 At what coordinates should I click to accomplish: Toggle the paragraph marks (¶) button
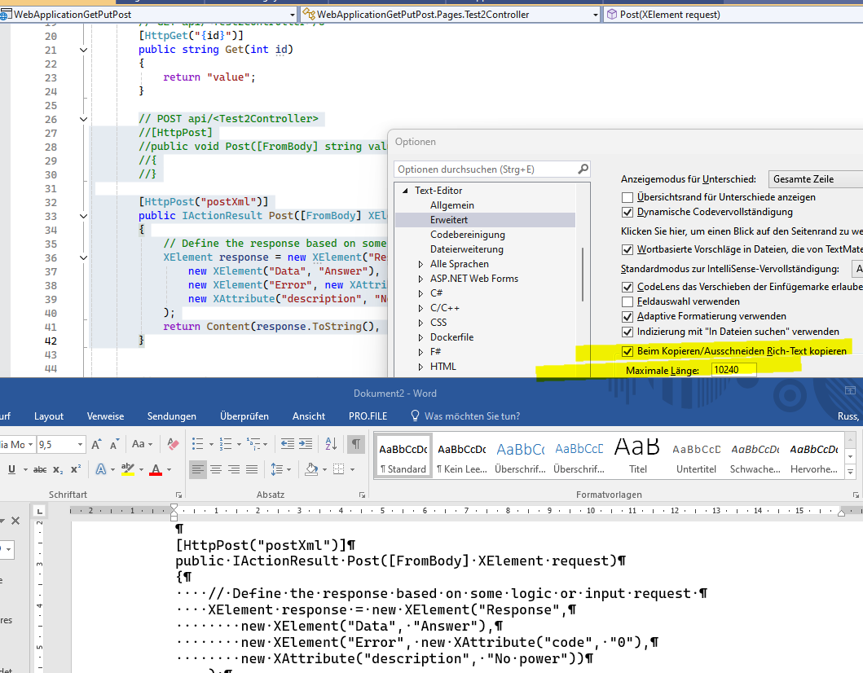pos(356,444)
